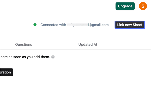Click the Upgrade button

pyautogui.click(x=125, y=6)
